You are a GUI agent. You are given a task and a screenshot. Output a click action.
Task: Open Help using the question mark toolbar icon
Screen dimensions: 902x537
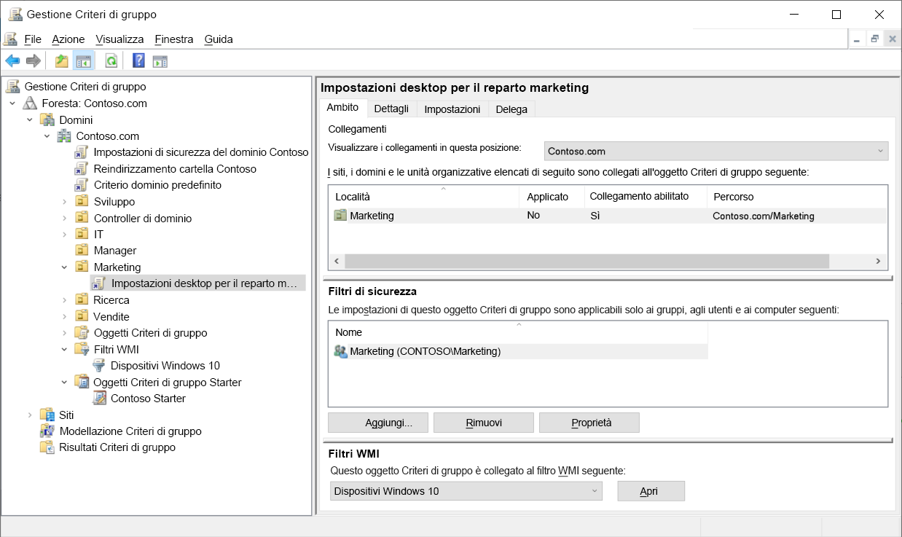pos(138,60)
